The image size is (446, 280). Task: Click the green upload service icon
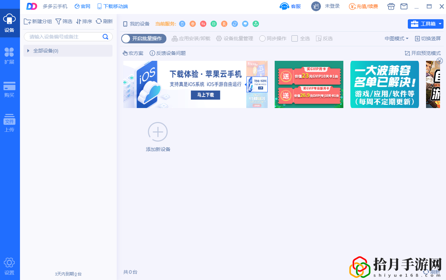pyautogui.click(x=256, y=24)
